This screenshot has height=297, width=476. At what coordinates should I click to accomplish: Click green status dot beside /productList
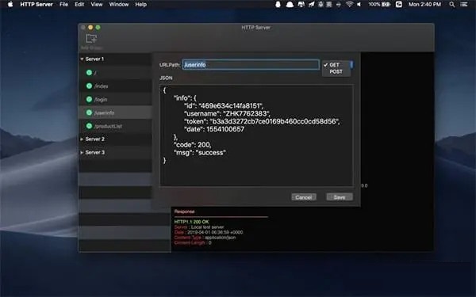coord(89,126)
